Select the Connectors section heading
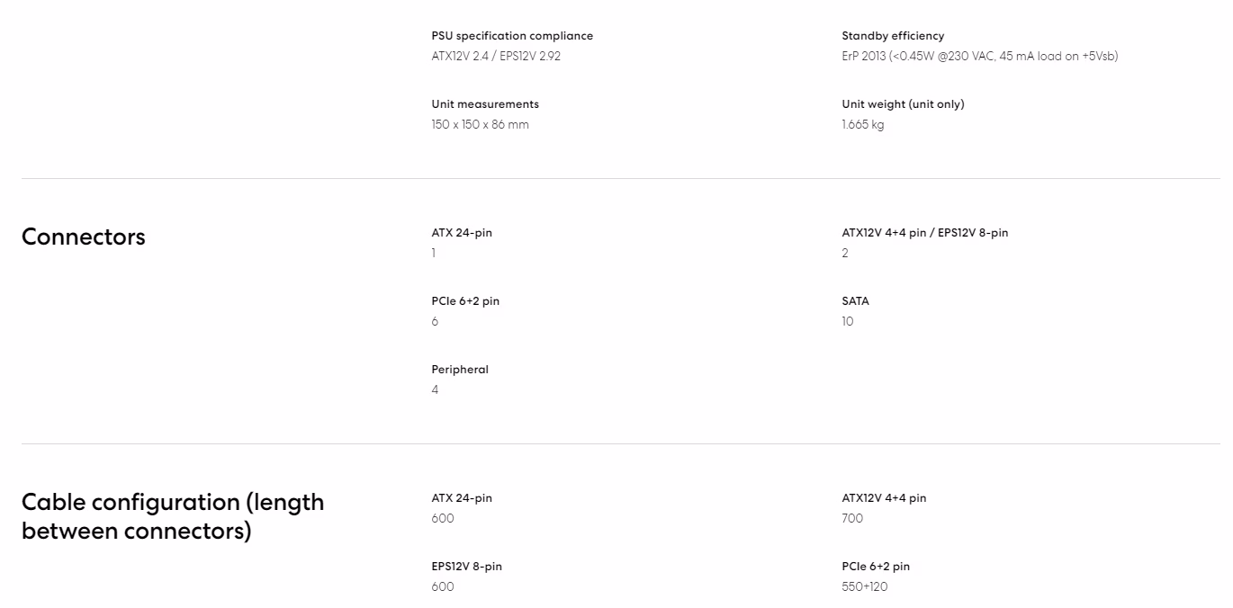 tap(84, 237)
